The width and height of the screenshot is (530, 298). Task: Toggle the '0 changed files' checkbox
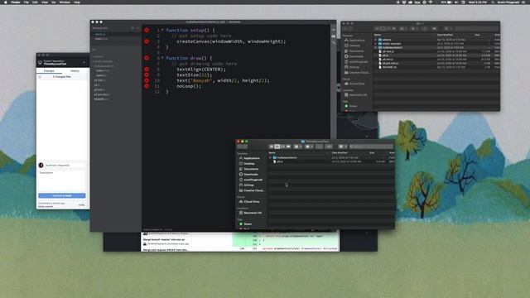40,77
